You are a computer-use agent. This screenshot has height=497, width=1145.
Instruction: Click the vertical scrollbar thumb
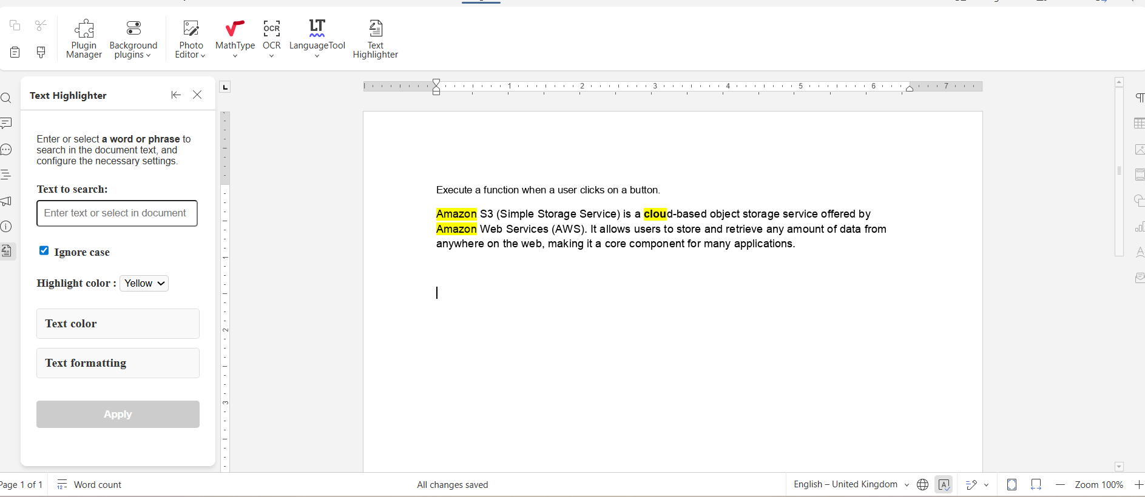point(1120,172)
